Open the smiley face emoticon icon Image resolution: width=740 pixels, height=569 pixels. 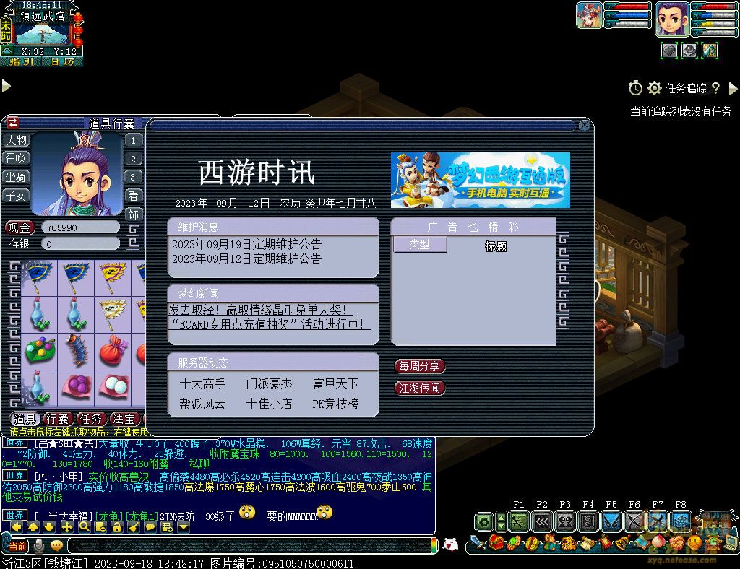coord(694,544)
